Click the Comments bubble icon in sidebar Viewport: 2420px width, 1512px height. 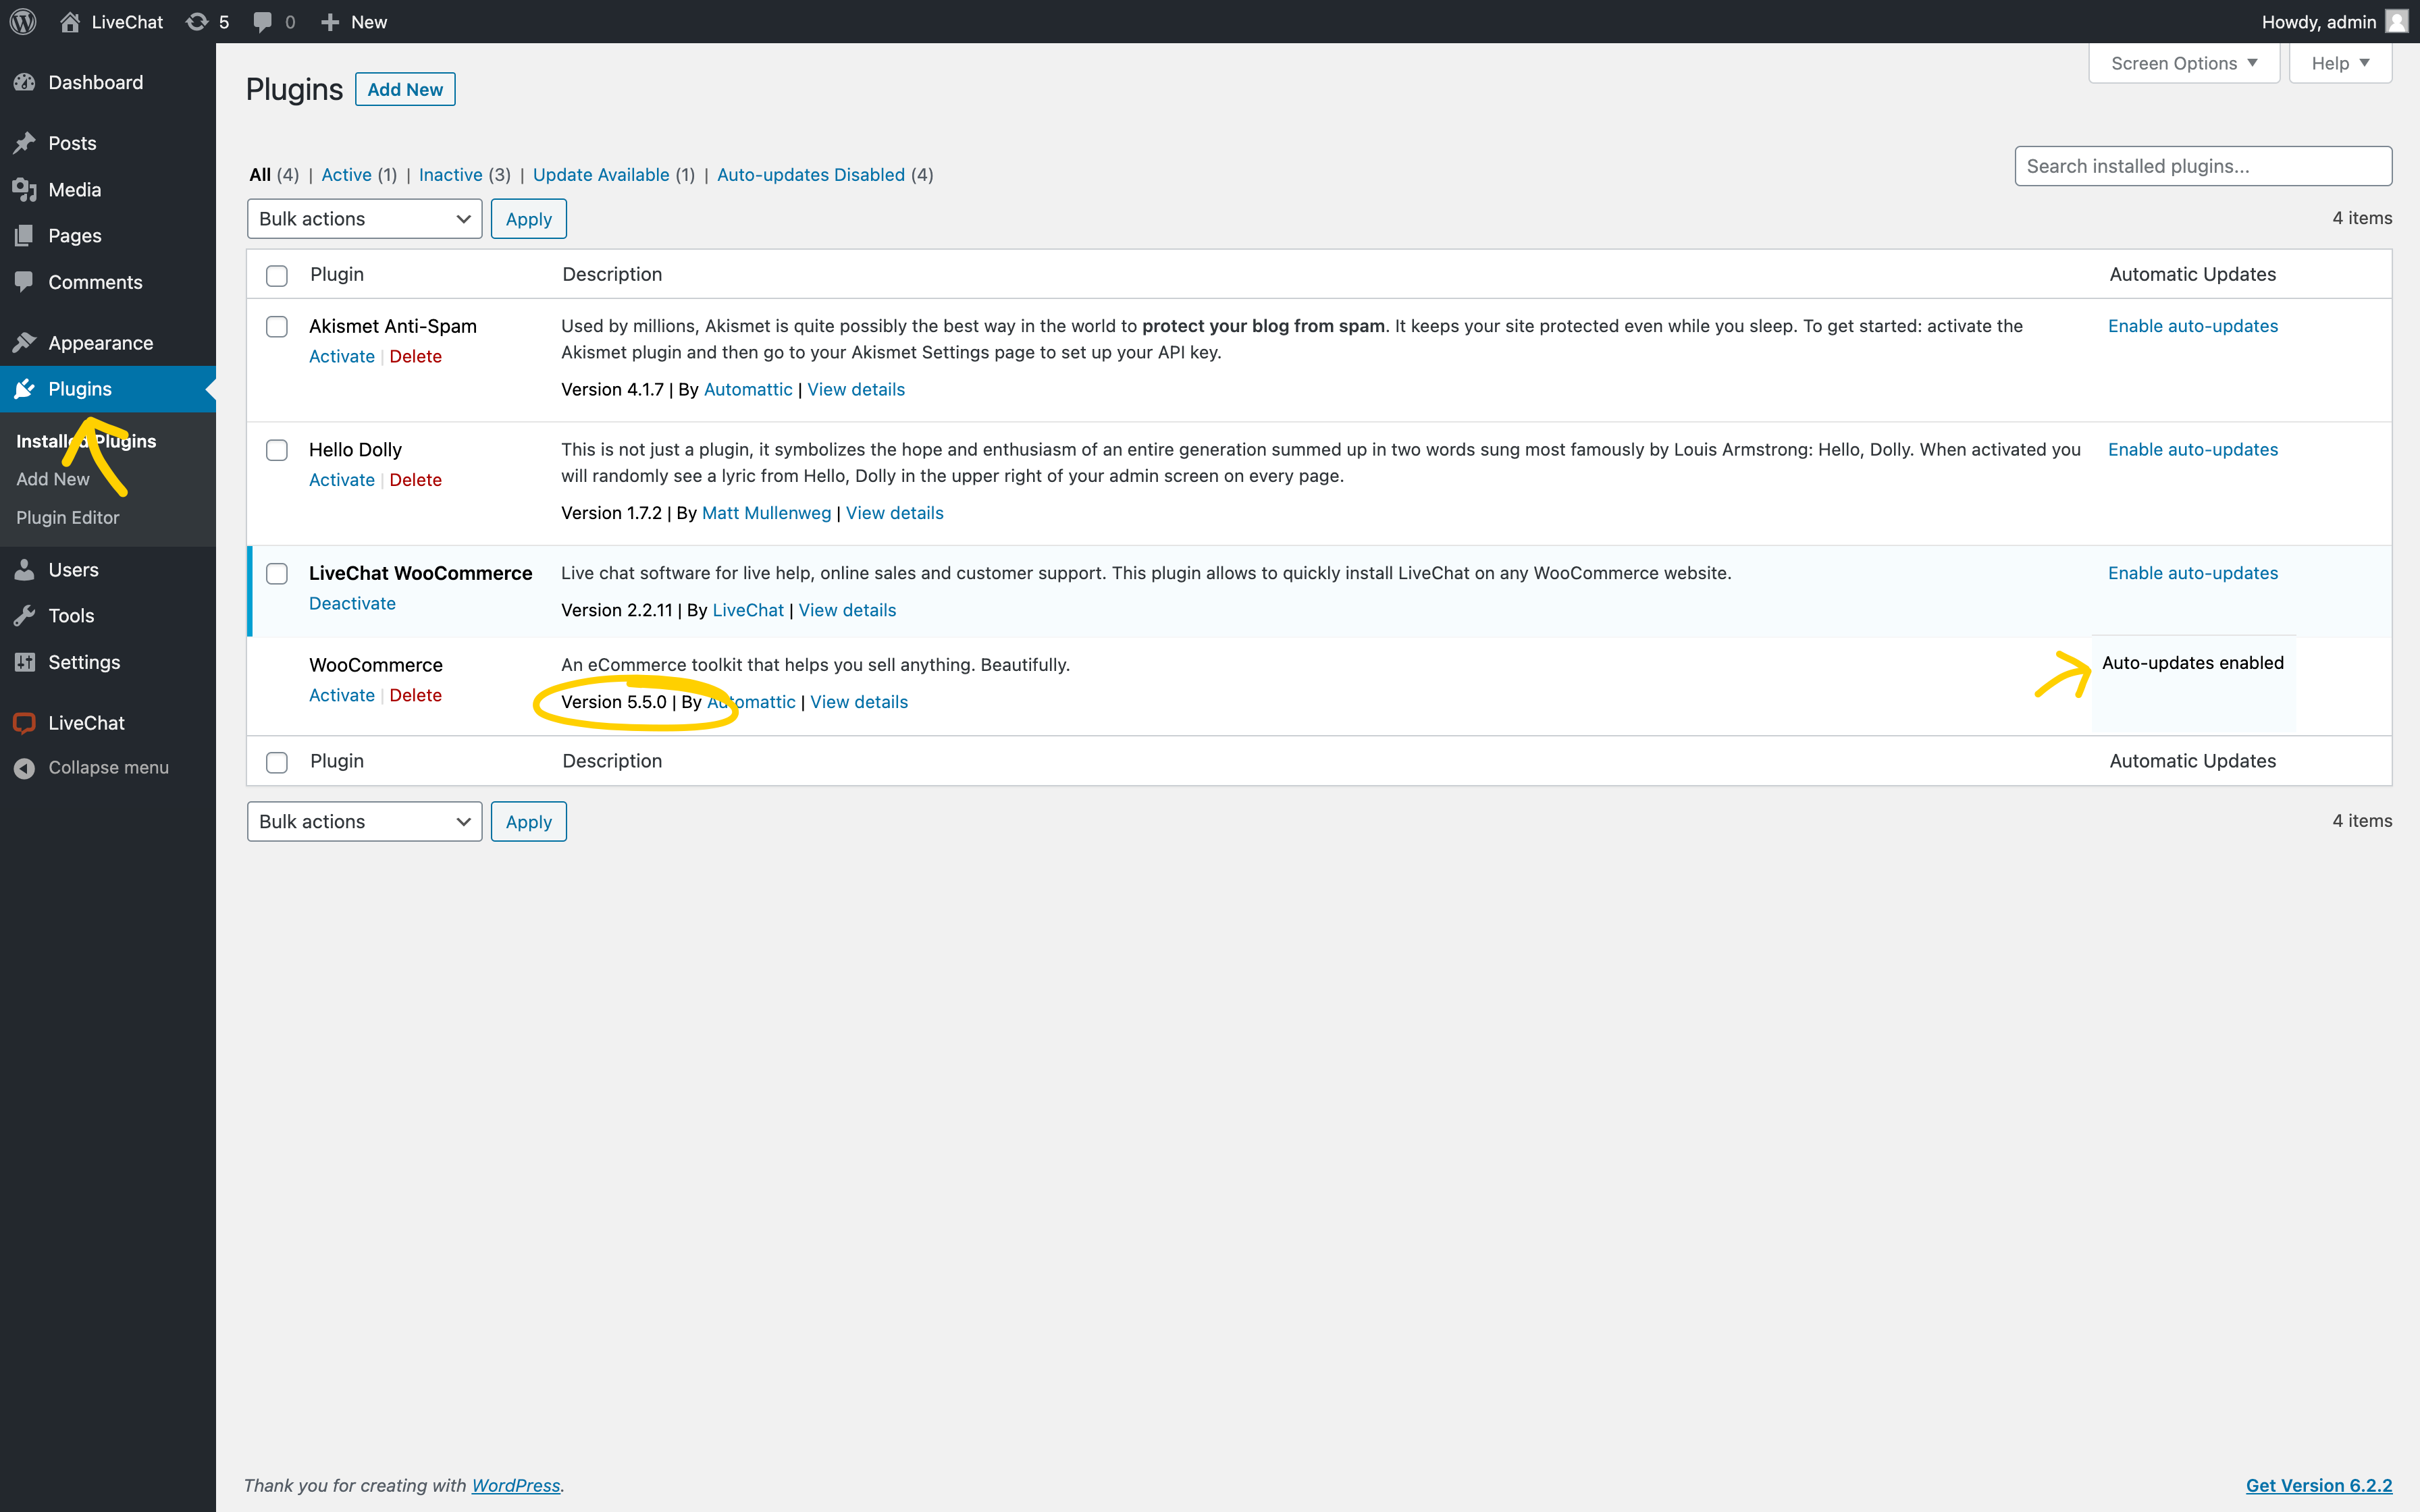[25, 282]
